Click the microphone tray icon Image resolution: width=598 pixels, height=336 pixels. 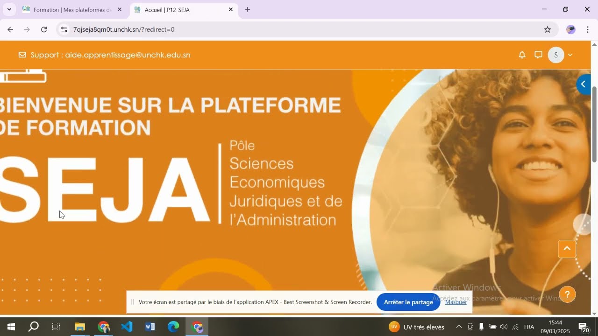(x=481, y=327)
